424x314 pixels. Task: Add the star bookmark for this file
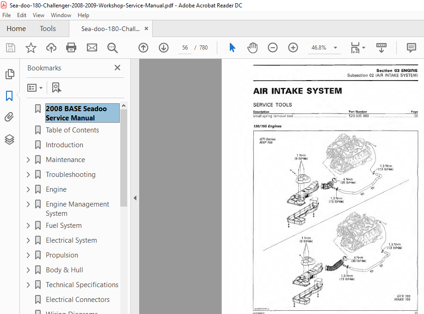point(31,48)
